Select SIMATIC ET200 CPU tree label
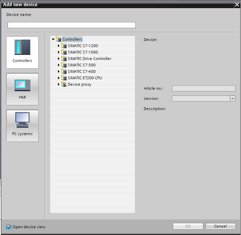 click(85, 78)
